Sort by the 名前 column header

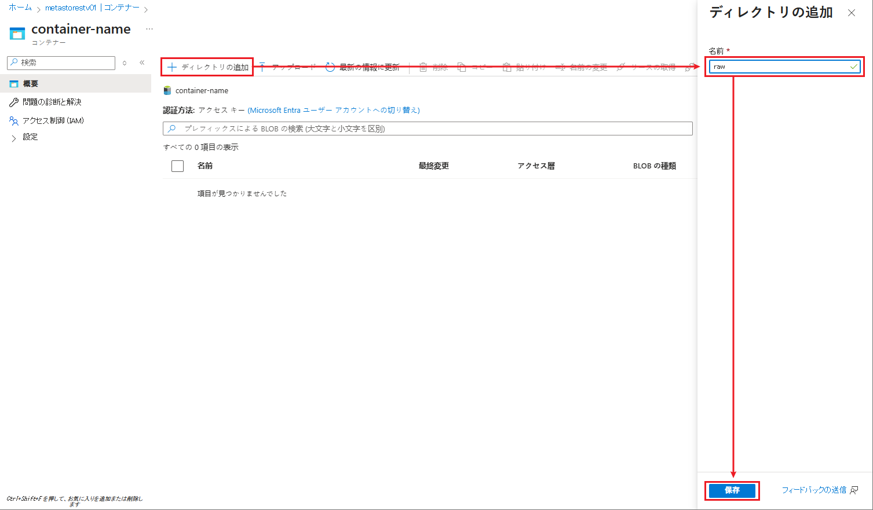point(205,166)
